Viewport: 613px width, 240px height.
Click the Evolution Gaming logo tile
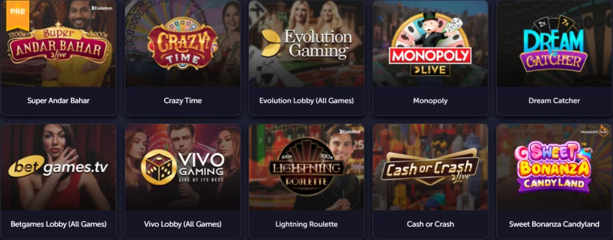coord(306,43)
